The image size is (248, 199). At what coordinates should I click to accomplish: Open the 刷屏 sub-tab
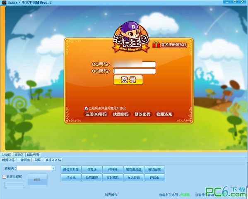[x=38, y=160]
